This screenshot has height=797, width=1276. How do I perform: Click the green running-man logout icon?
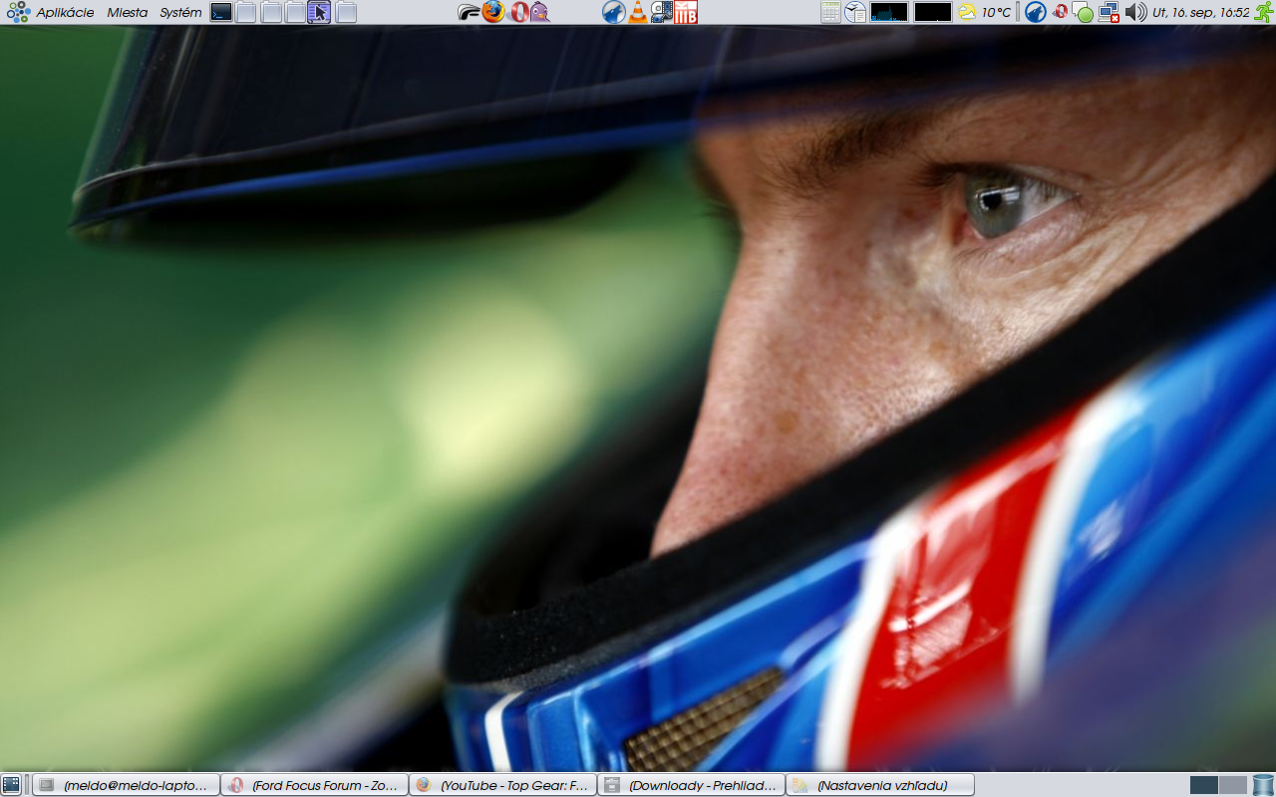(x=1264, y=12)
